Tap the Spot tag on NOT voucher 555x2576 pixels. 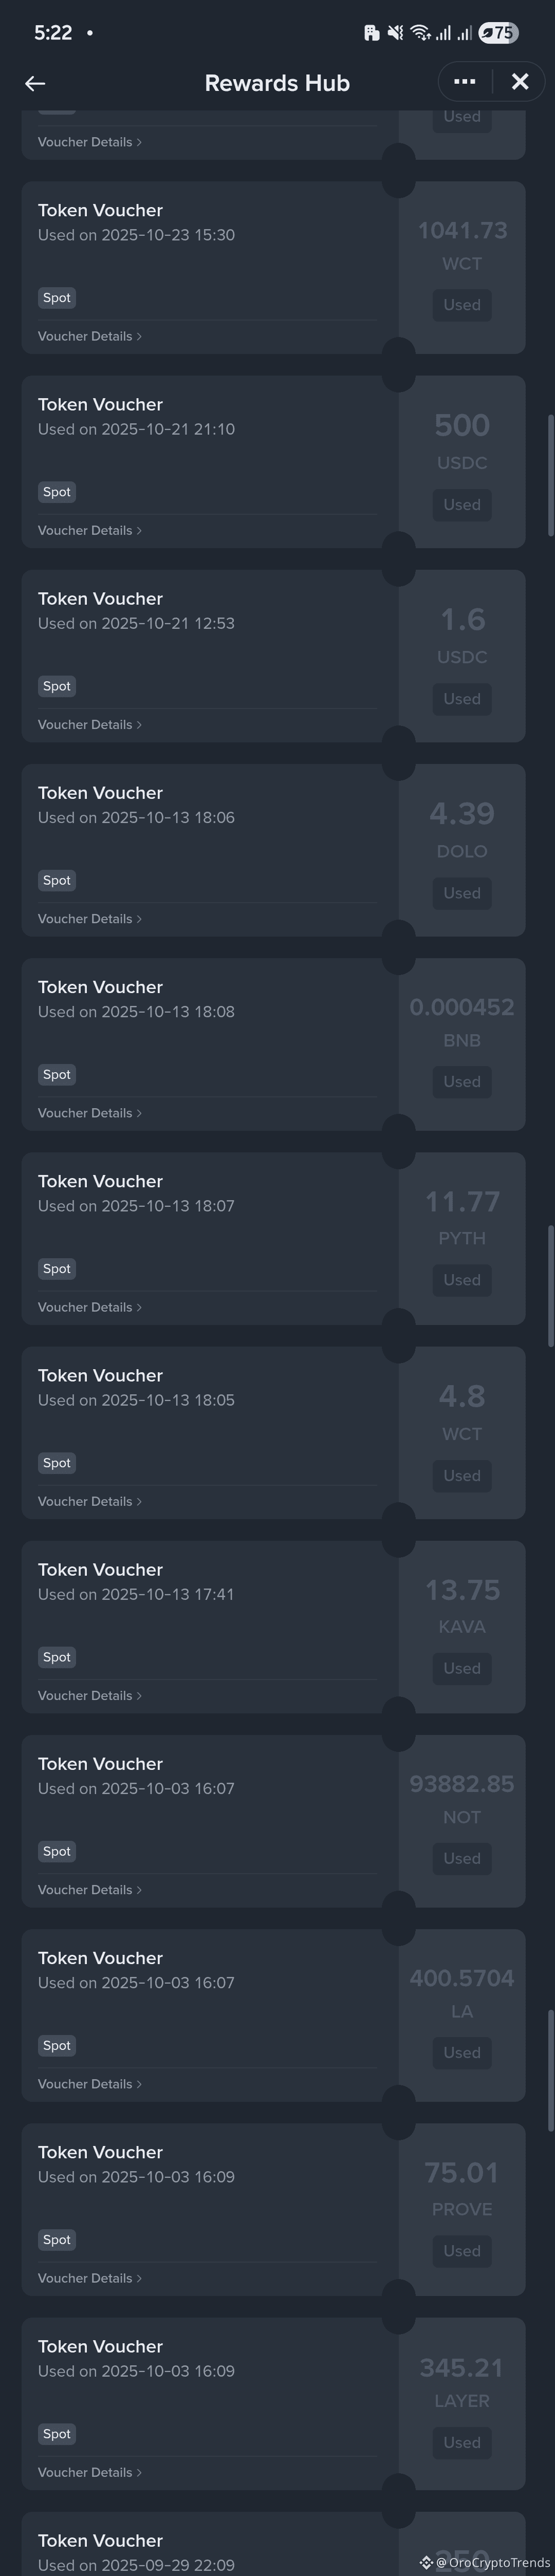tap(57, 1851)
